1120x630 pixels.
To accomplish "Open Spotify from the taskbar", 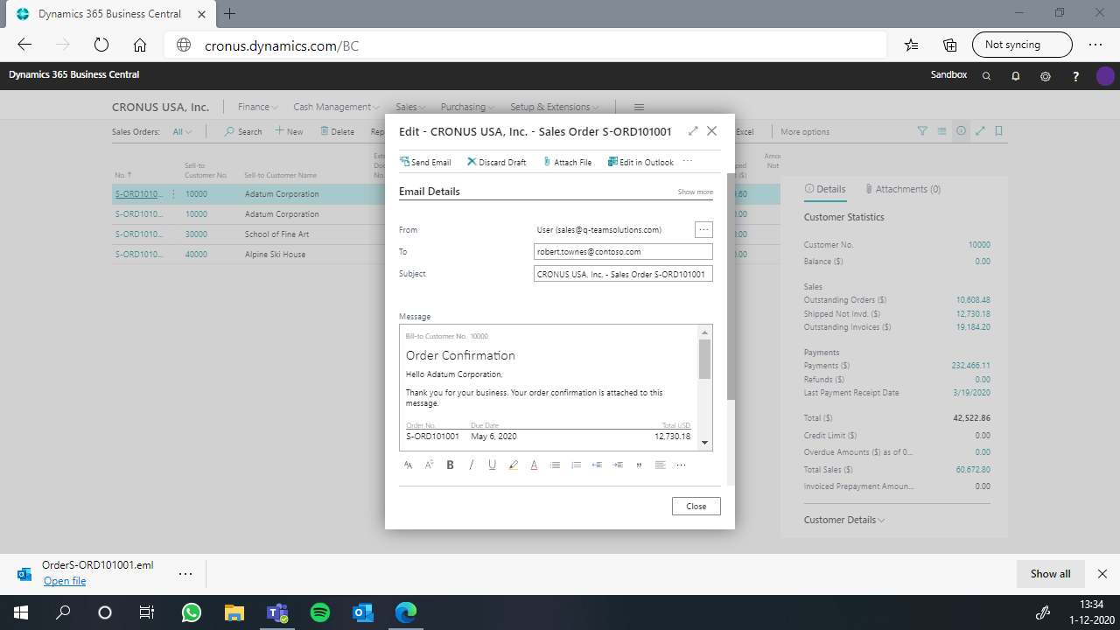I will 320,612.
